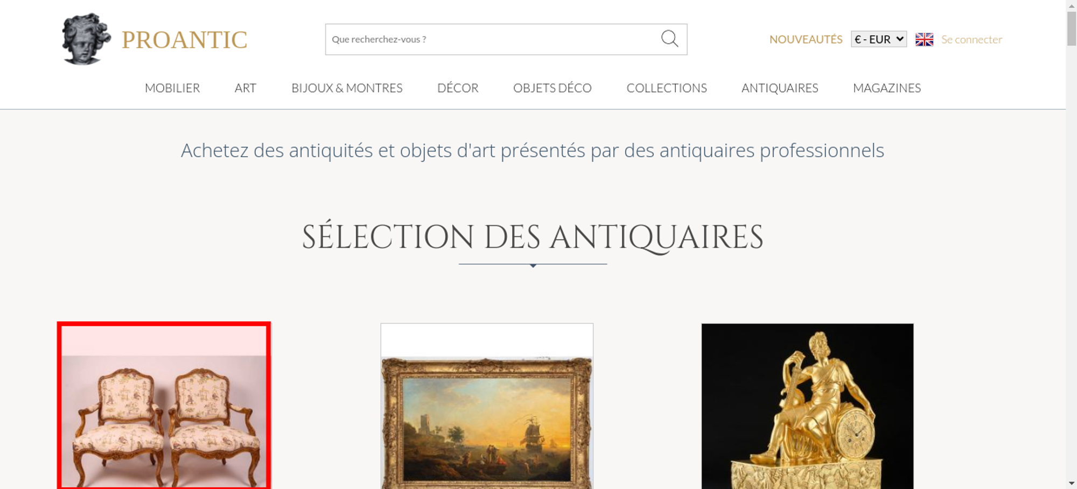Open the framed seascape painting thumbnail
Viewport: 1077px width, 489px height.
[x=487, y=406]
